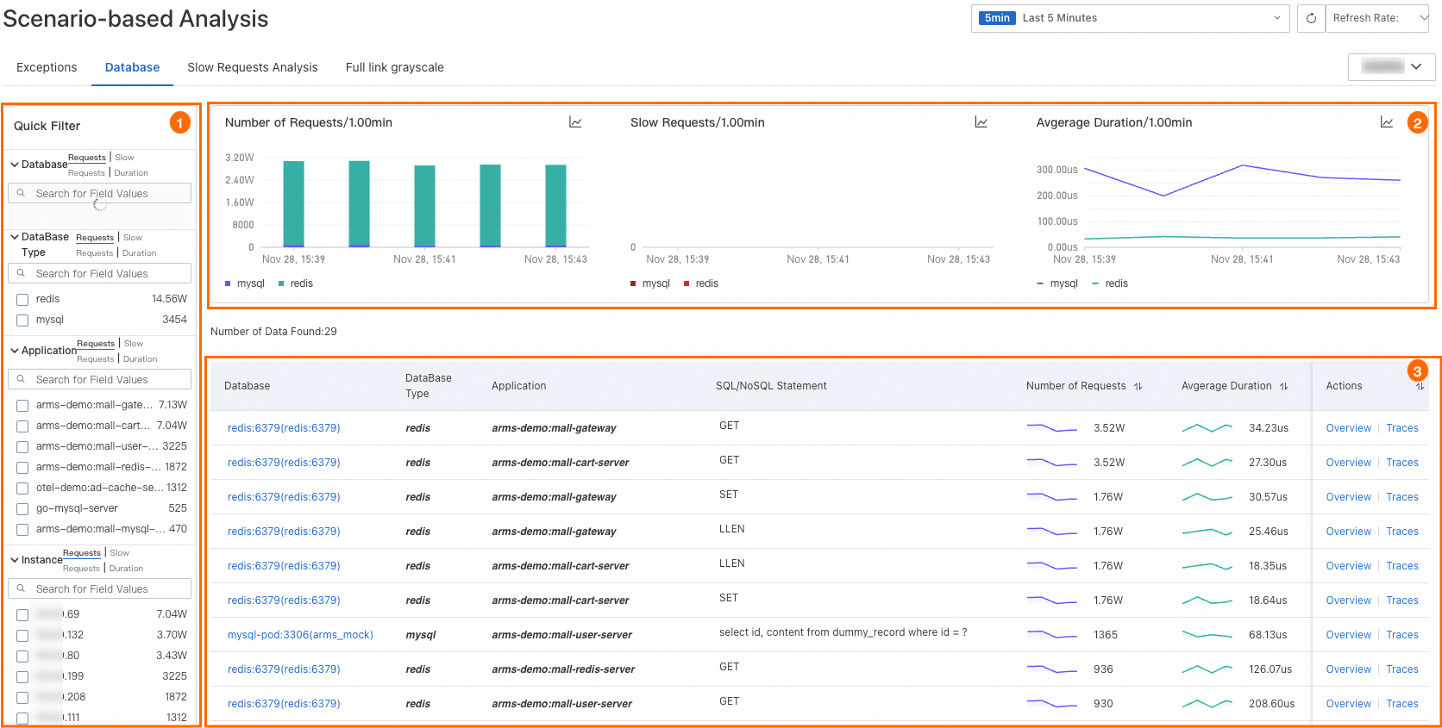Switch to Slow Requests Analysis tab
The height and width of the screenshot is (728, 1442).
[252, 67]
